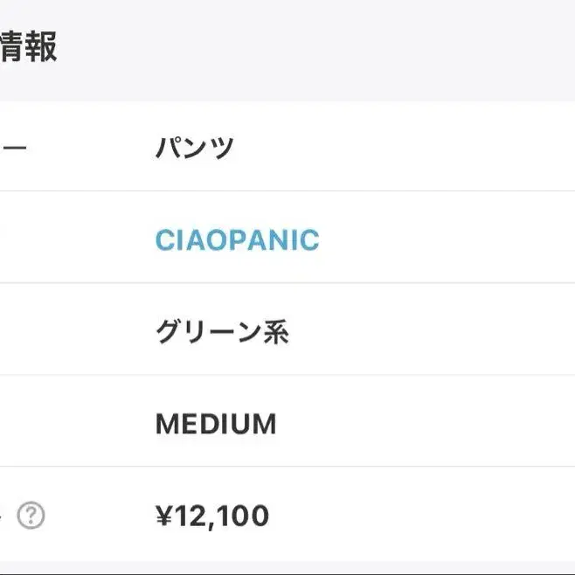The height and width of the screenshot is (575, 575).
Task: Click blank space right of CIAOPANIC
Action: [447, 240]
